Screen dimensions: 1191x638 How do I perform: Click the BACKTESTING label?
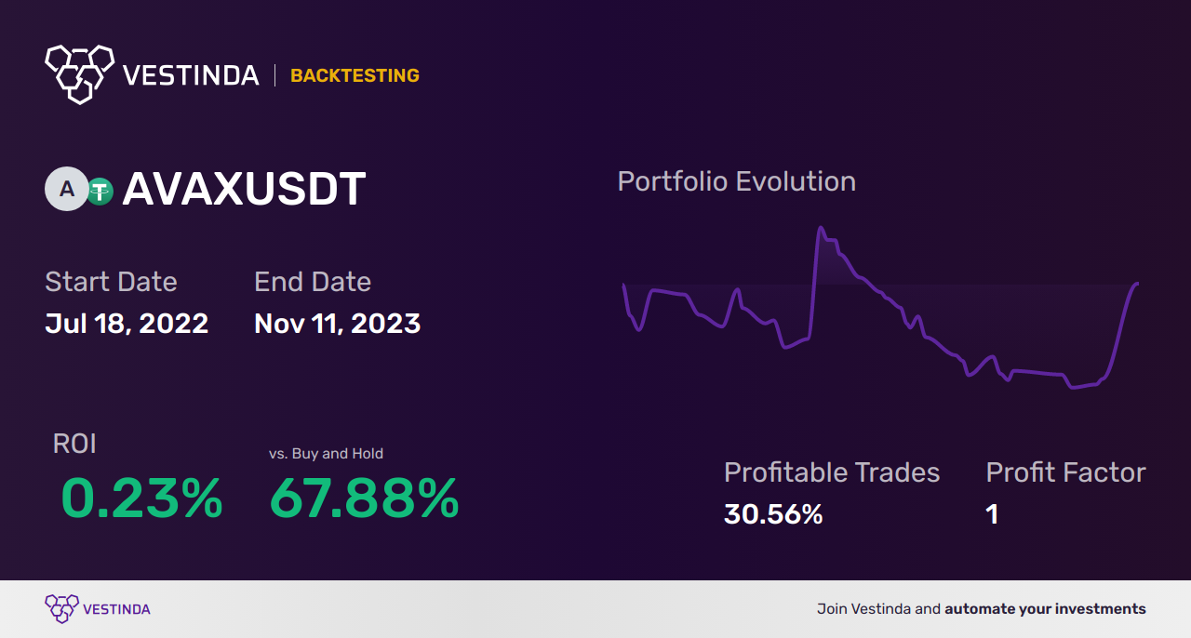pyautogui.click(x=355, y=75)
